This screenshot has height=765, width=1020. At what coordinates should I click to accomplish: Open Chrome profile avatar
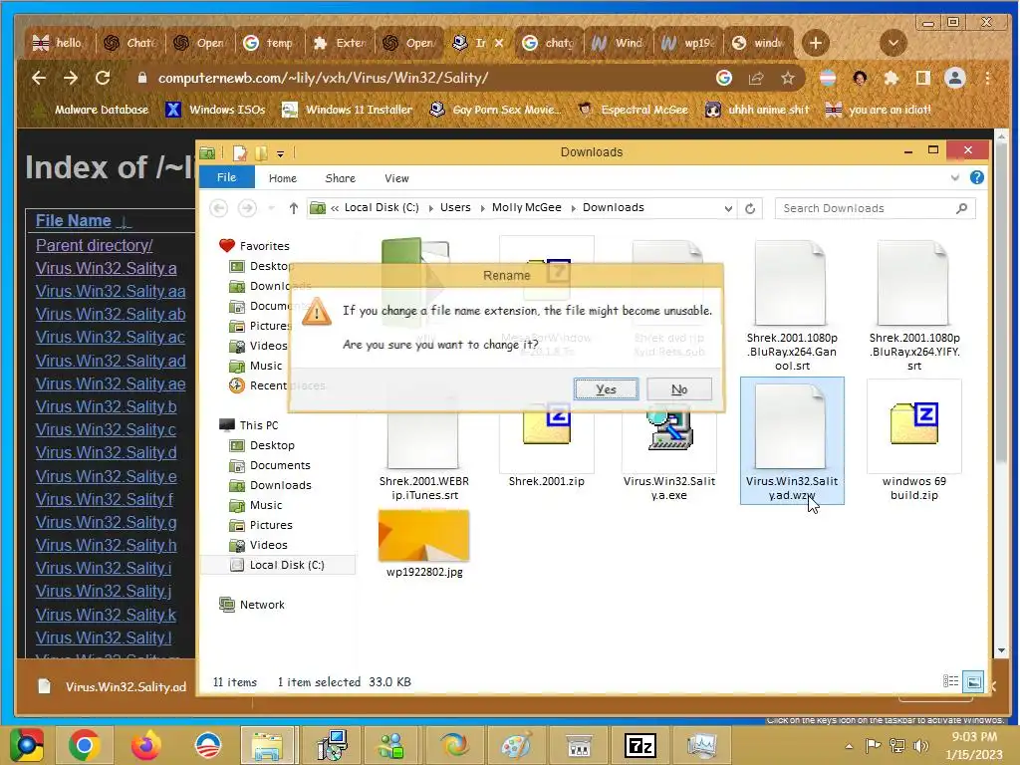click(955, 78)
